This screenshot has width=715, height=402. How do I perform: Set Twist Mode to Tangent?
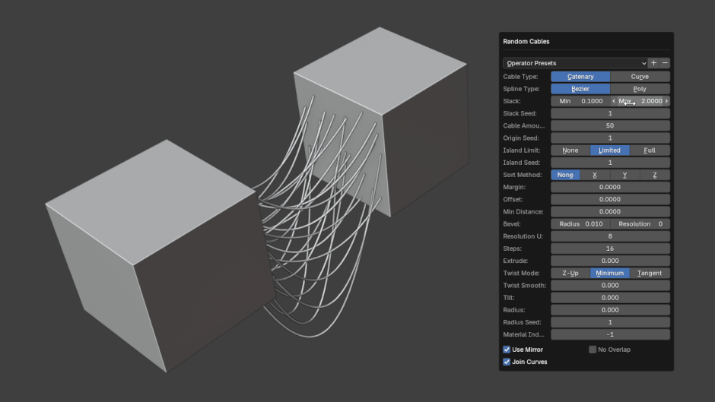point(650,273)
